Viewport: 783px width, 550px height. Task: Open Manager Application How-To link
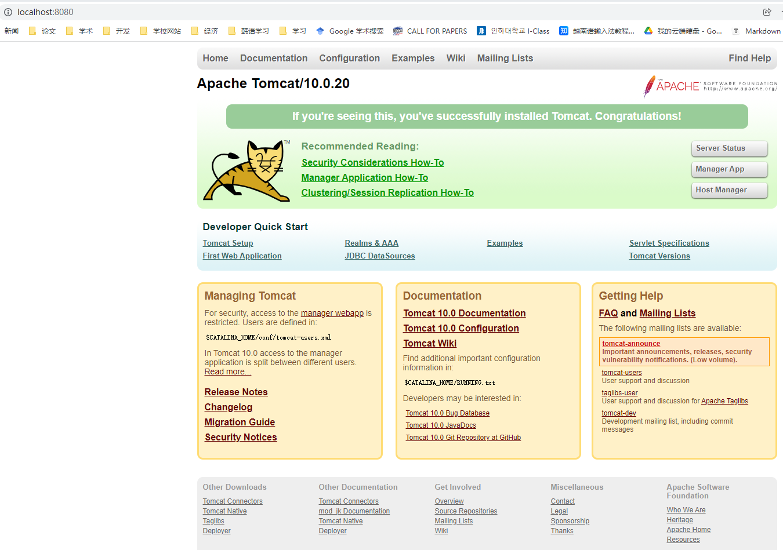tap(365, 178)
